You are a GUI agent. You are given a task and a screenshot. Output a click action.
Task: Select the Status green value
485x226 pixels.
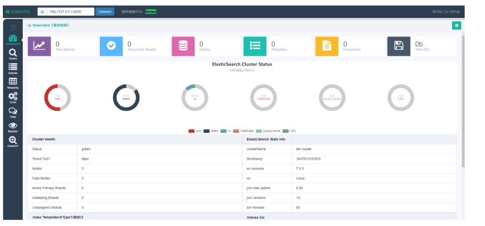86,149
